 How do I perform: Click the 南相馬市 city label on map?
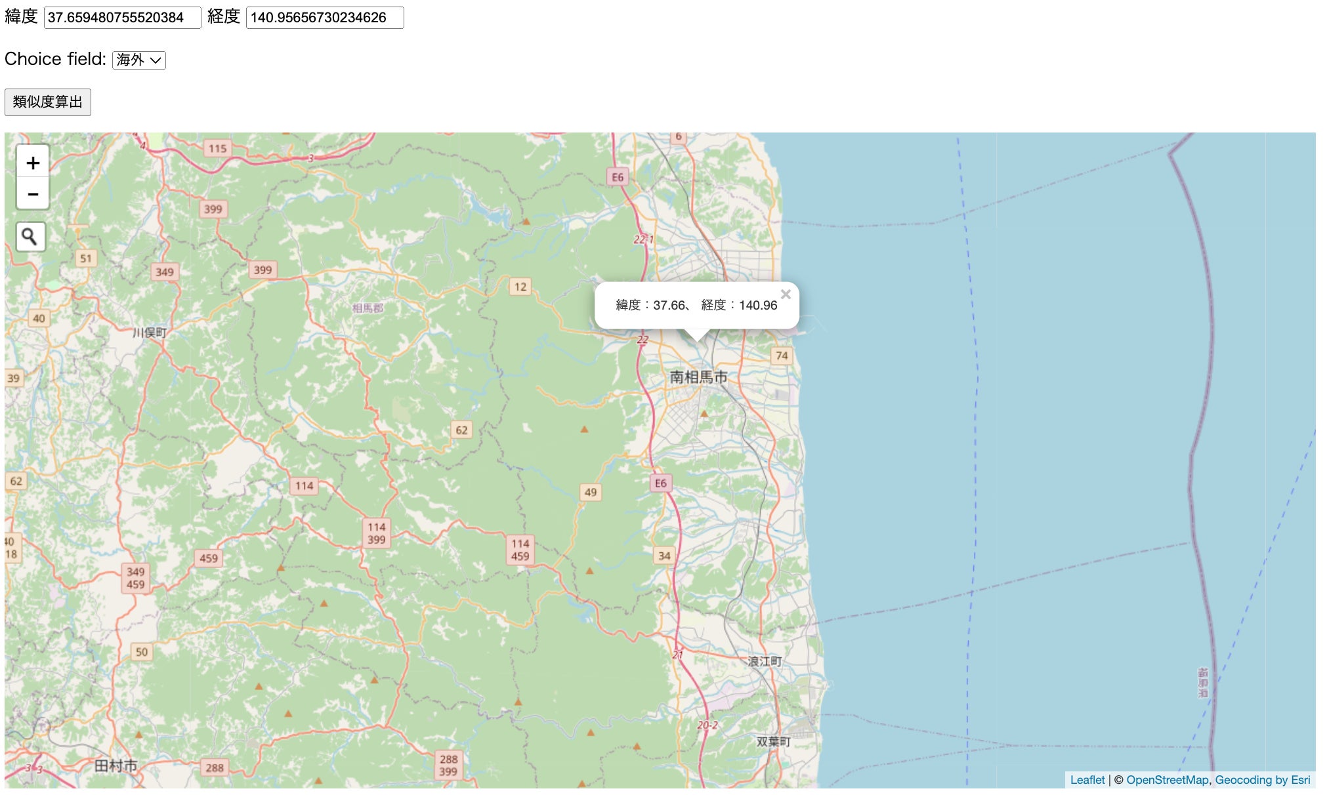click(698, 377)
